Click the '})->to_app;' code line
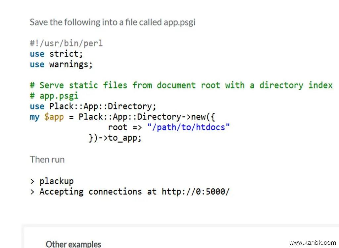Viewport: 339px width, 248px height. click(115, 138)
